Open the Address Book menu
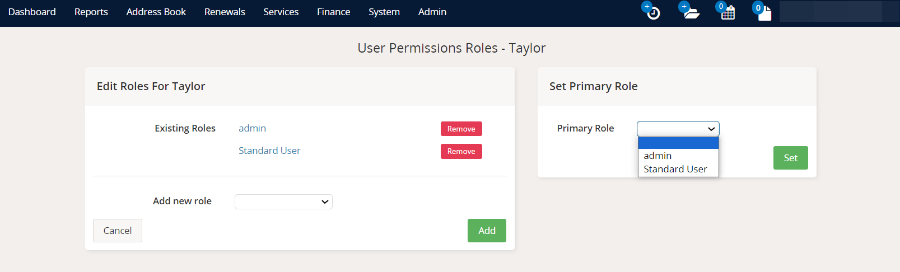The width and height of the screenshot is (900, 272). point(156,12)
